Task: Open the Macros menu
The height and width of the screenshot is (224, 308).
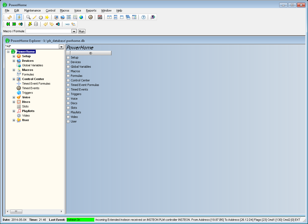Action: click(65, 10)
